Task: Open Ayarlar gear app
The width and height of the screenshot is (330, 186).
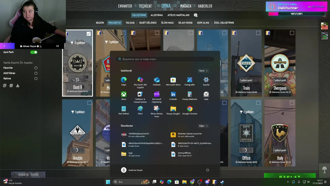Action: coord(206,81)
